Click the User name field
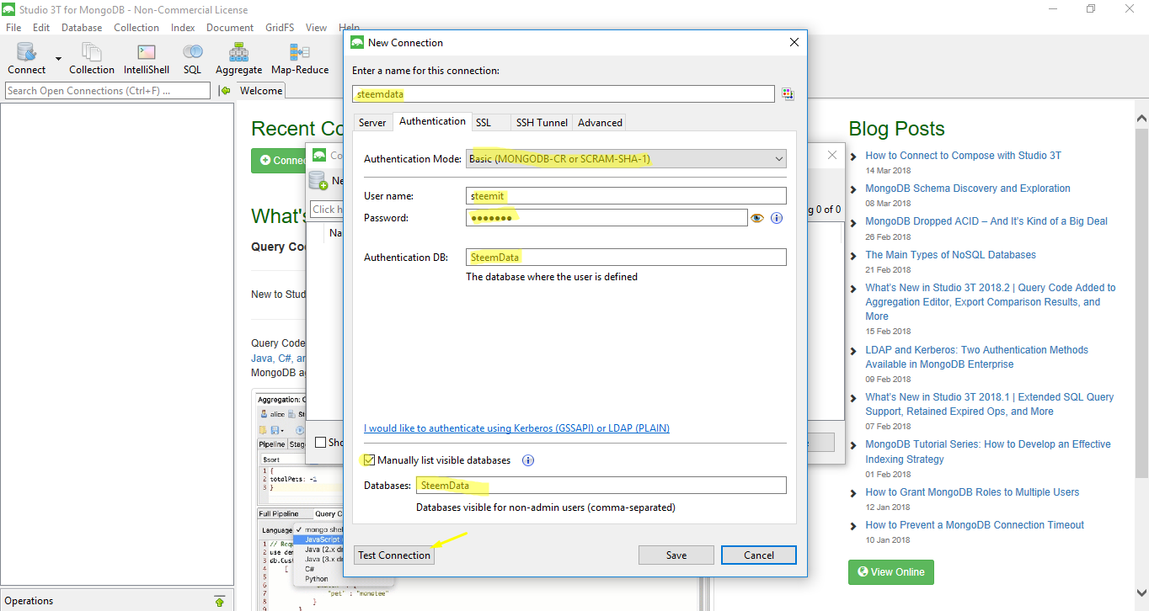This screenshot has width=1149, height=611. click(x=626, y=196)
